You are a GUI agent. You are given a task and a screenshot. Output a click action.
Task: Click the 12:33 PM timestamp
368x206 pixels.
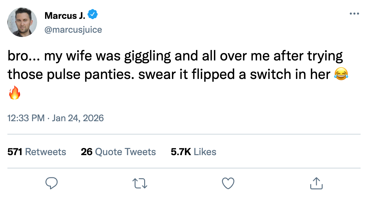pos(26,118)
